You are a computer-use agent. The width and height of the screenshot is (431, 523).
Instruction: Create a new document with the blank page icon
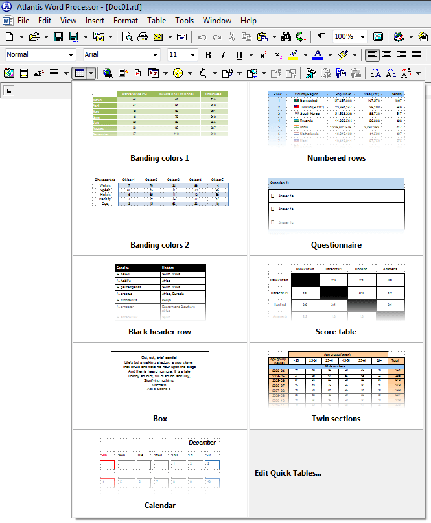coord(10,37)
